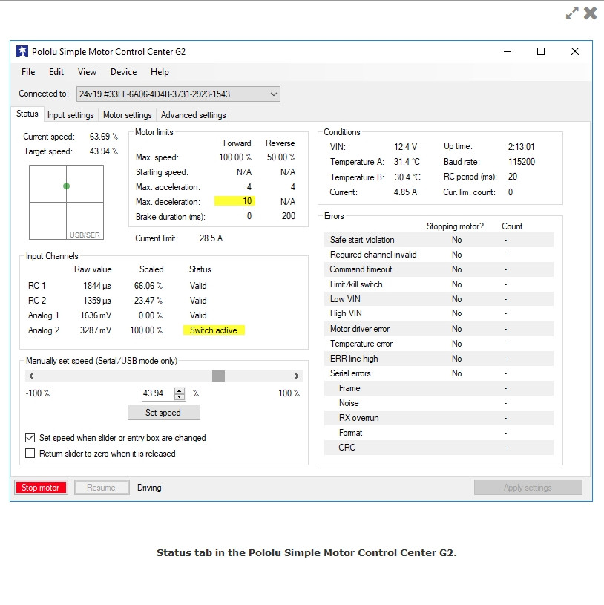Enable 'Return slider to zero when released'
Screen dimensions: 604x605
(30, 454)
